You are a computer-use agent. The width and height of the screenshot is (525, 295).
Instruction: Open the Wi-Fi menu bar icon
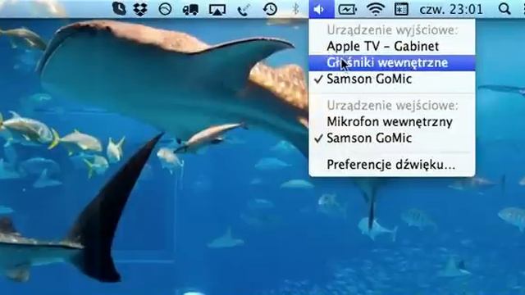pyautogui.click(x=376, y=9)
